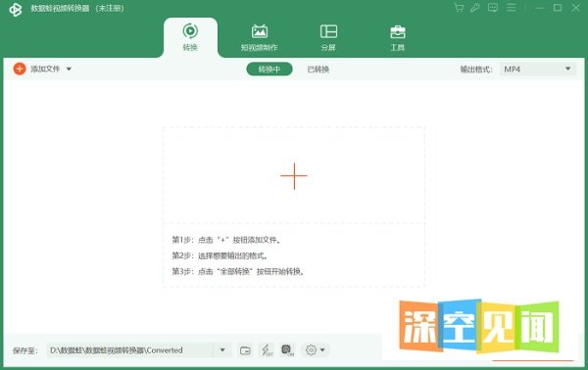
Task: Click the 保存至: label
Action: click(x=25, y=350)
